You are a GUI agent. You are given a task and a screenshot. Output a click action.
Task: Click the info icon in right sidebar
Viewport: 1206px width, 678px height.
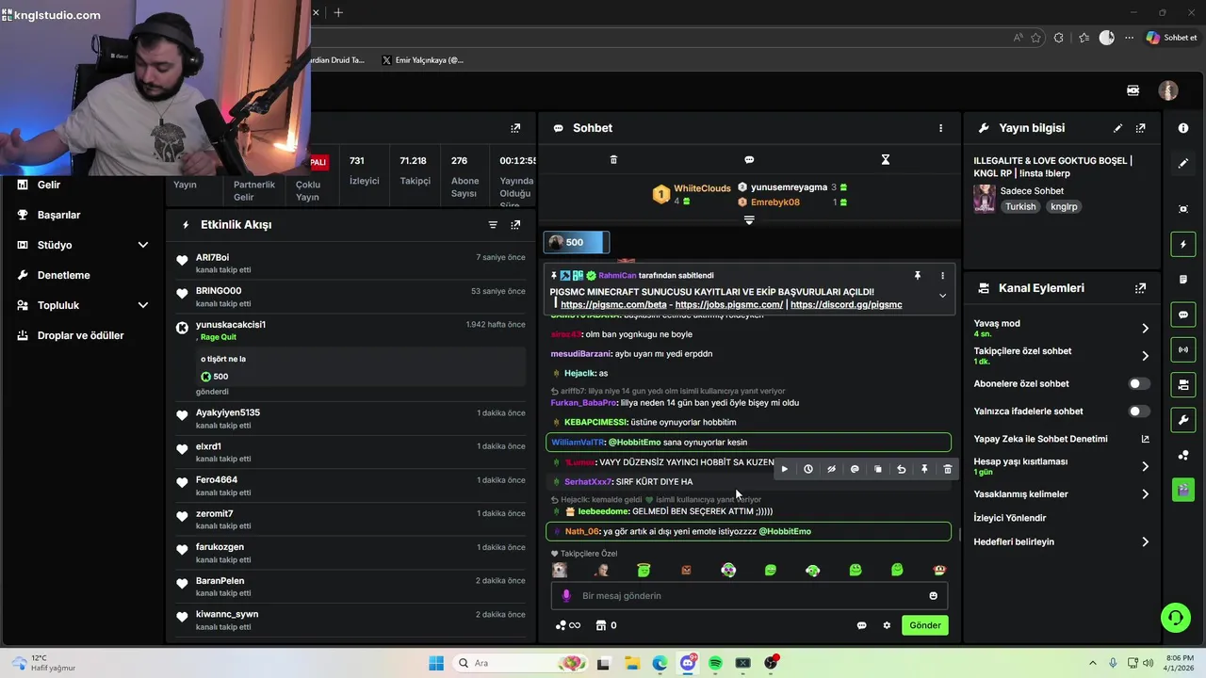[x=1183, y=128]
